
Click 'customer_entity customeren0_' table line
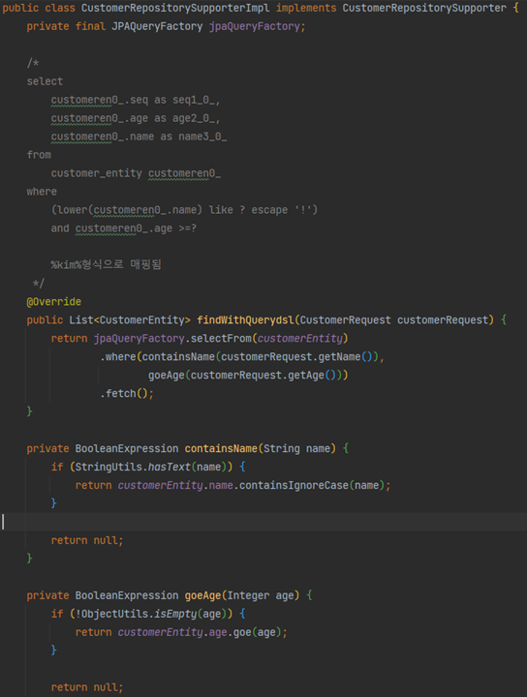pyautogui.click(x=136, y=173)
